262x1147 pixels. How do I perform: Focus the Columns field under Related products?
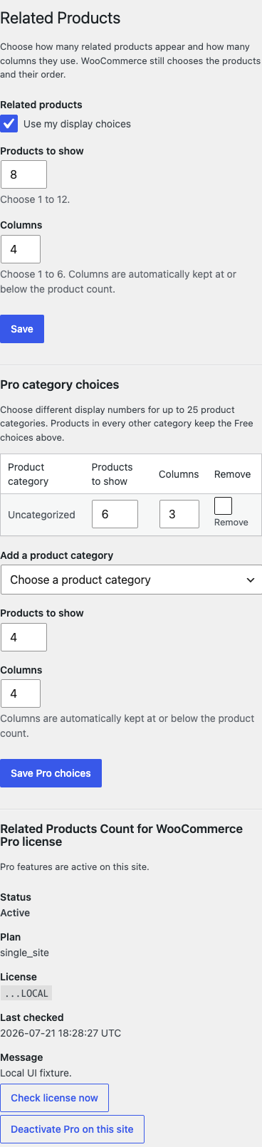pos(21,249)
